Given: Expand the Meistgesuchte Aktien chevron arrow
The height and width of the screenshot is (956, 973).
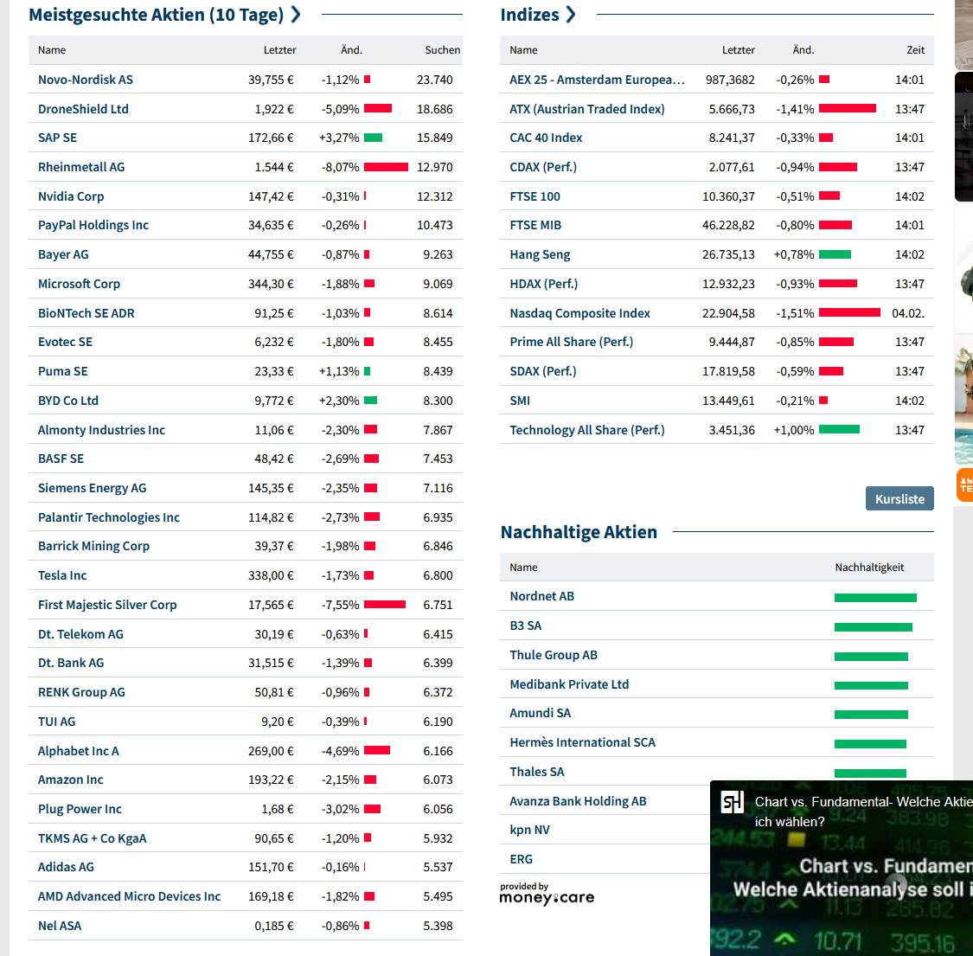Looking at the screenshot, I should pos(296,15).
